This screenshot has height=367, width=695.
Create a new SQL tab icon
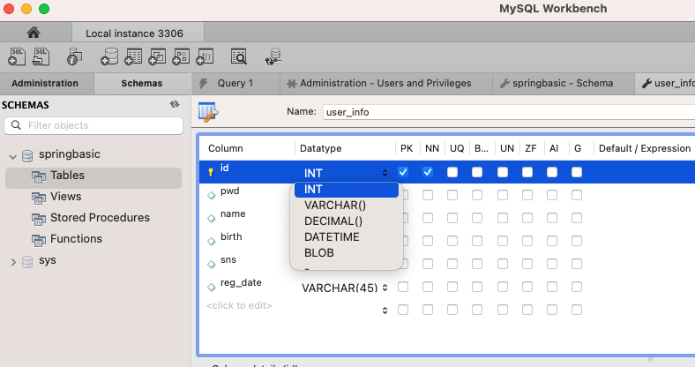click(17, 56)
